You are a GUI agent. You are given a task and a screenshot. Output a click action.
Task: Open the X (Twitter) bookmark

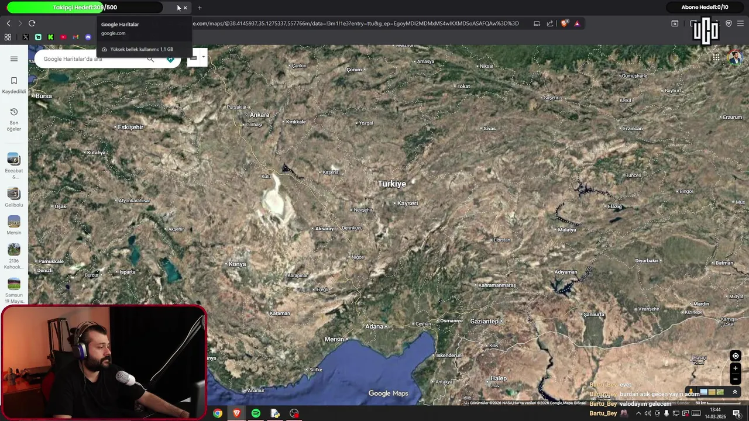26,37
